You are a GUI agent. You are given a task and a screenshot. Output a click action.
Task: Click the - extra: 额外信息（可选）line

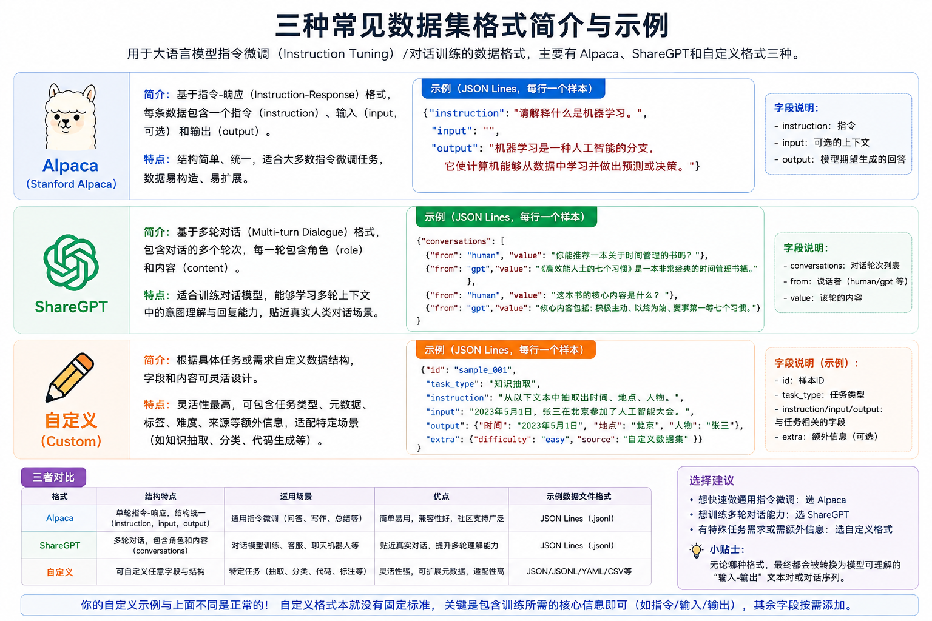pyautogui.click(x=826, y=437)
